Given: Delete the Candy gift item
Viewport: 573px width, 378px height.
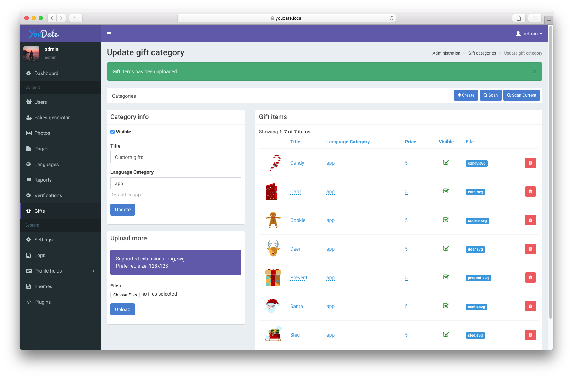Looking at the screenshot, I should (530, 163).
